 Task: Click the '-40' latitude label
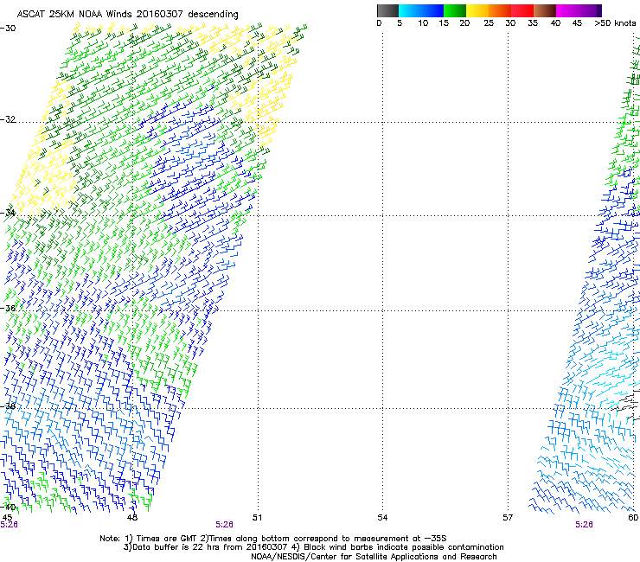click(x=8, y=508)
